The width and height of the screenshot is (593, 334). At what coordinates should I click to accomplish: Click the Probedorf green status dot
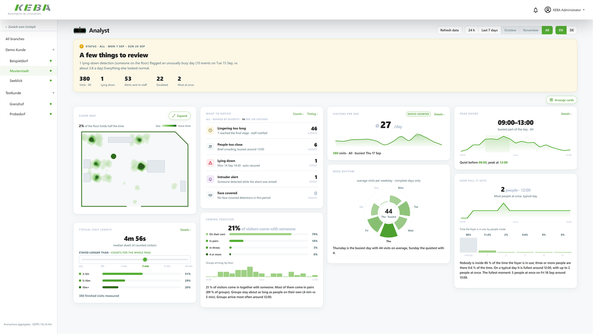[x=50, y=114]
